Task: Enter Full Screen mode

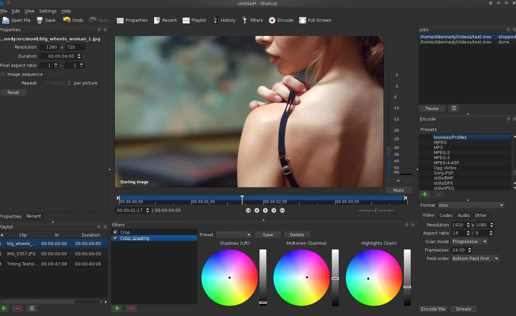Action: [315, 20]
